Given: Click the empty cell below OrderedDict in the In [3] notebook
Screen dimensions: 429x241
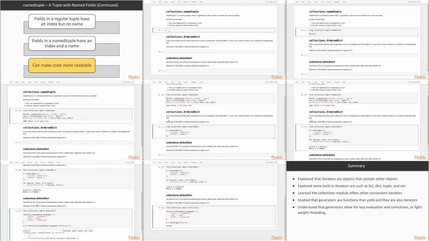Looking at the screenshot, I should [x=77, y=143].
